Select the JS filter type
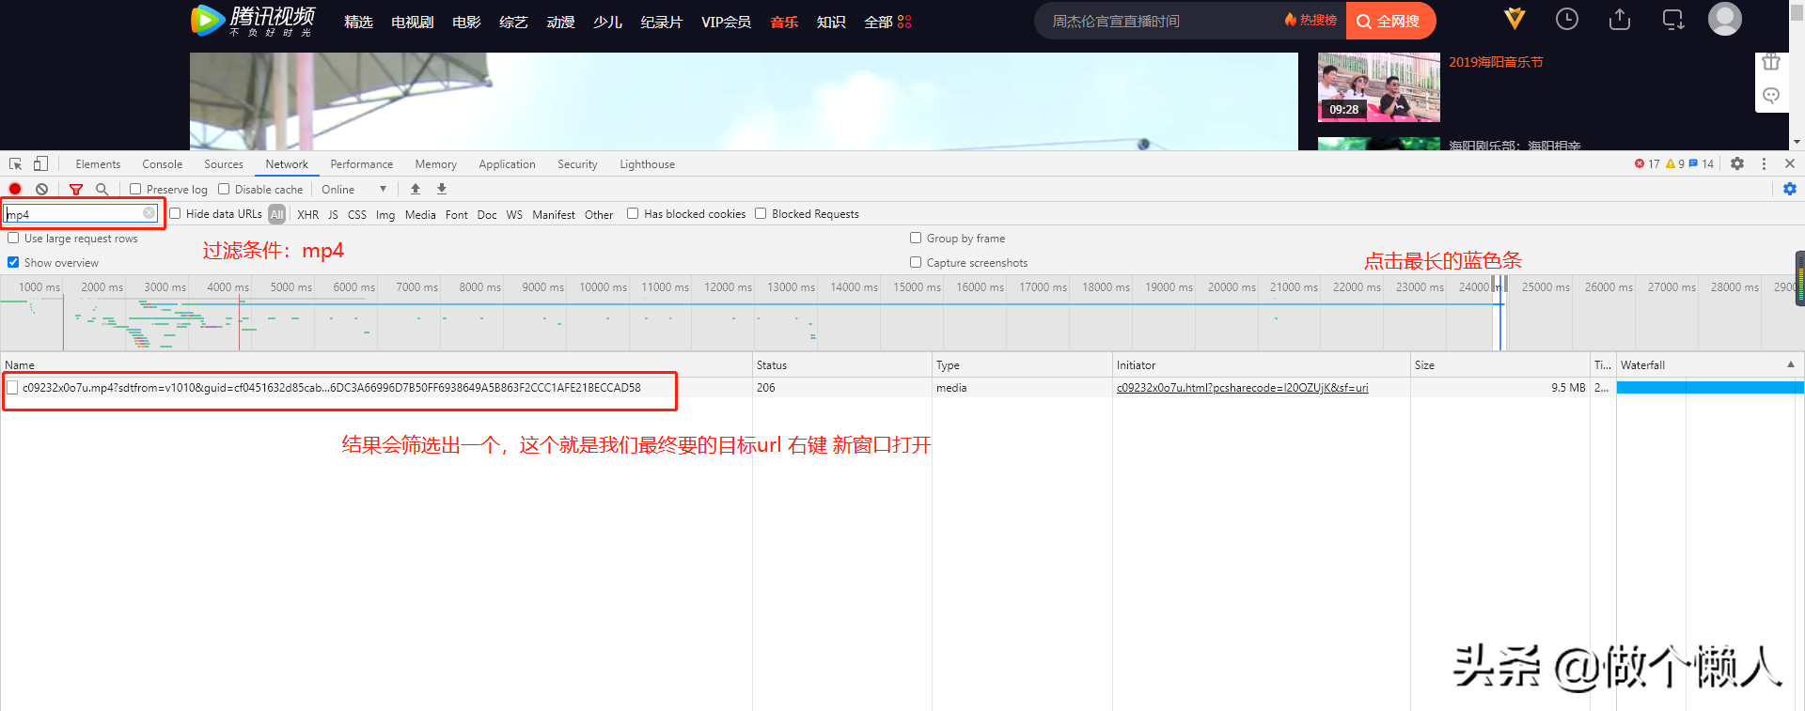 point(333,214)
